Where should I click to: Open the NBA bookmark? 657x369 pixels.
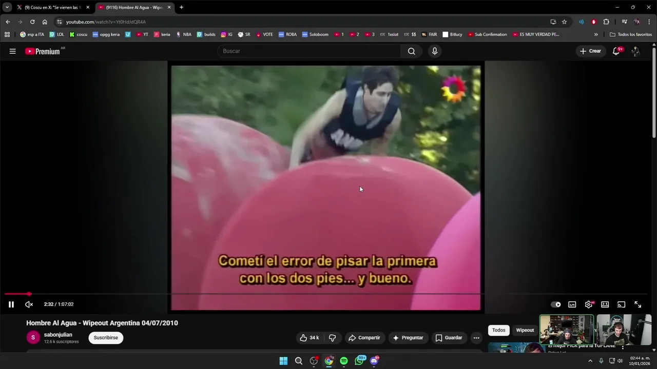coord(183,34)
